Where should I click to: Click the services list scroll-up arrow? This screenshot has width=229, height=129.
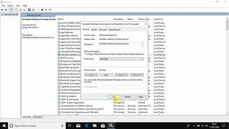pyautogui.click(x=227, y=19)
